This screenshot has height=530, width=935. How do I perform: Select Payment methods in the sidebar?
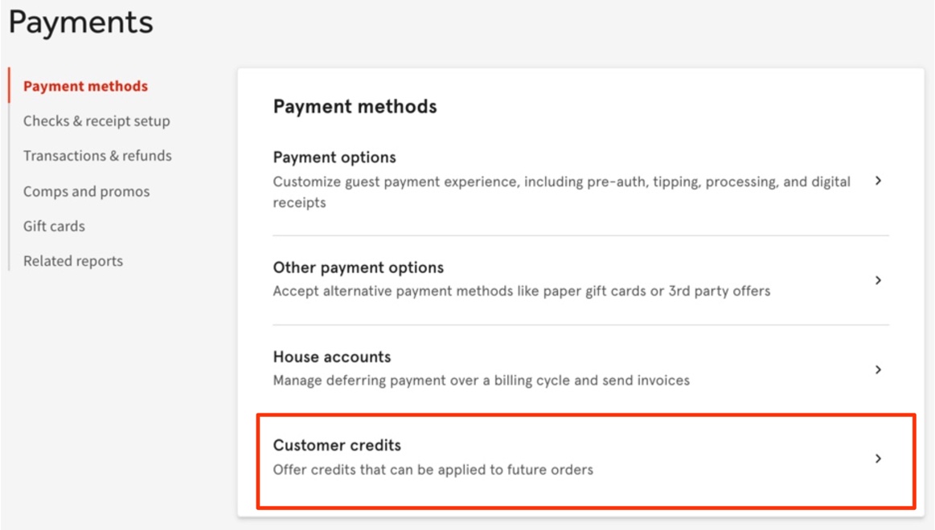click(x=84, y=86)
